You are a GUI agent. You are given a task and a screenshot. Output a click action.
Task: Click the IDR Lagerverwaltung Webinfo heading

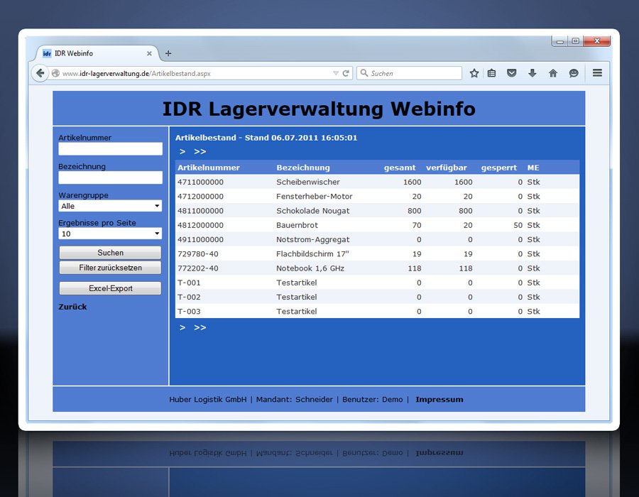[319, 109]
